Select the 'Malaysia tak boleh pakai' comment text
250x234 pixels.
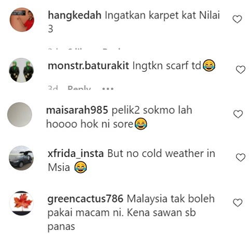tap(131, 213)
